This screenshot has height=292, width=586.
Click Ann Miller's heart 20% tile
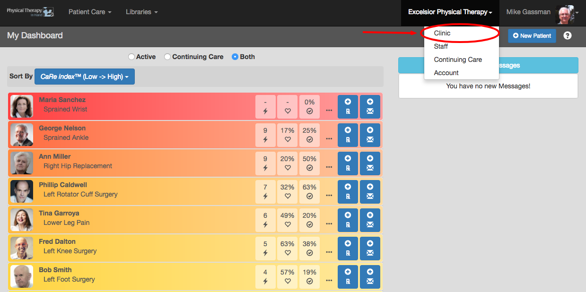click(x=288, y=163)
